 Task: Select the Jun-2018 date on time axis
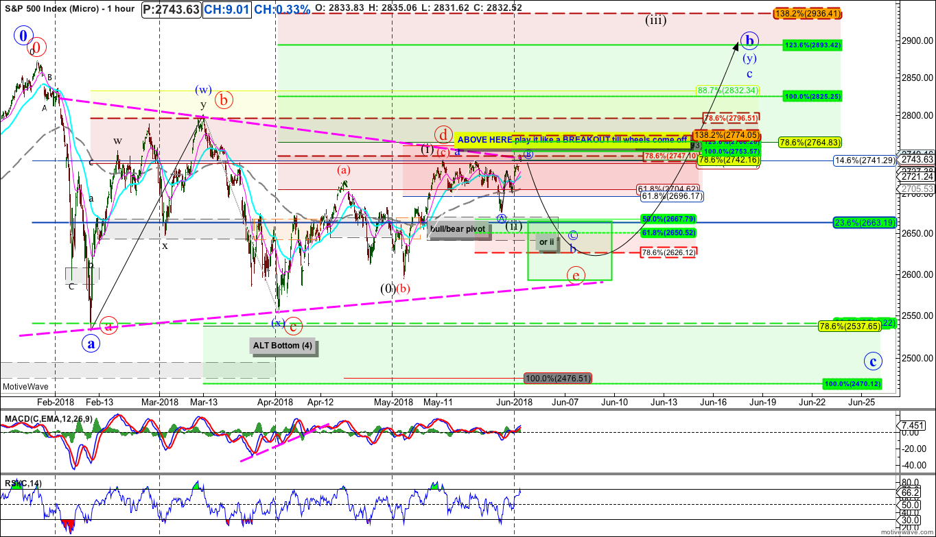(515, 402)
